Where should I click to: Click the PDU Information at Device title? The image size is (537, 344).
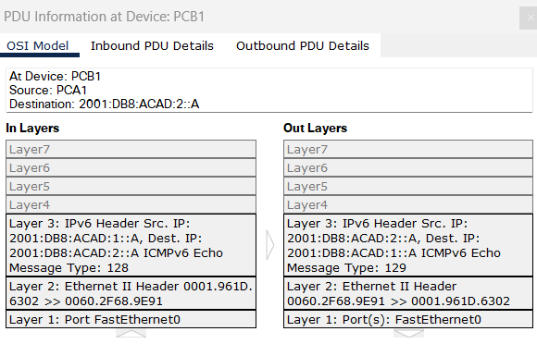(x=104, y=17)
